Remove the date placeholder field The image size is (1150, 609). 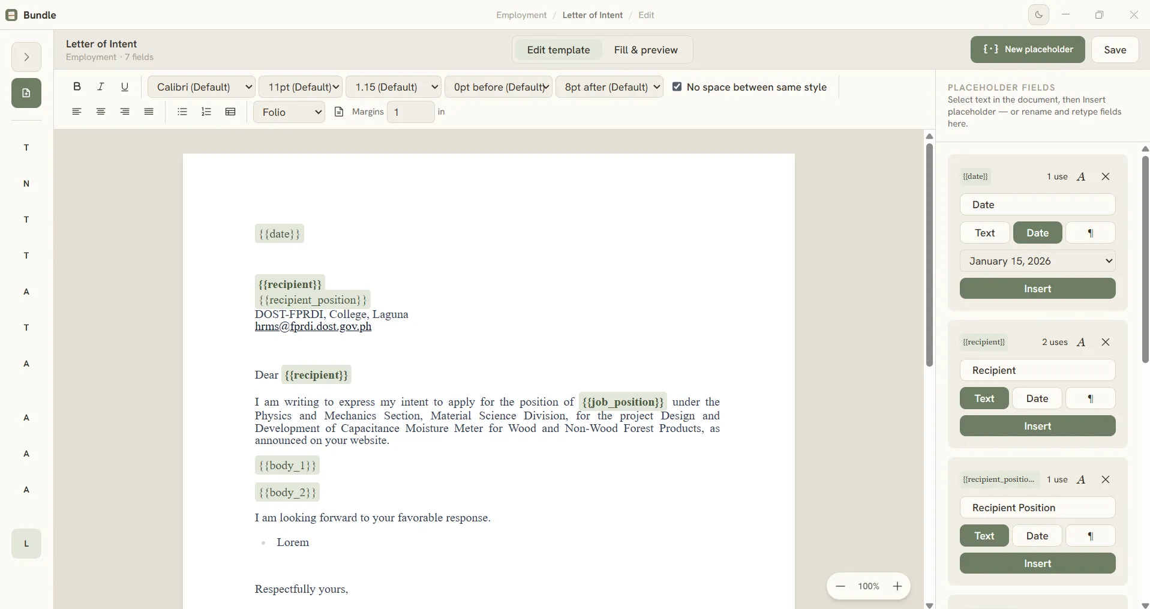coord(1106,176)
